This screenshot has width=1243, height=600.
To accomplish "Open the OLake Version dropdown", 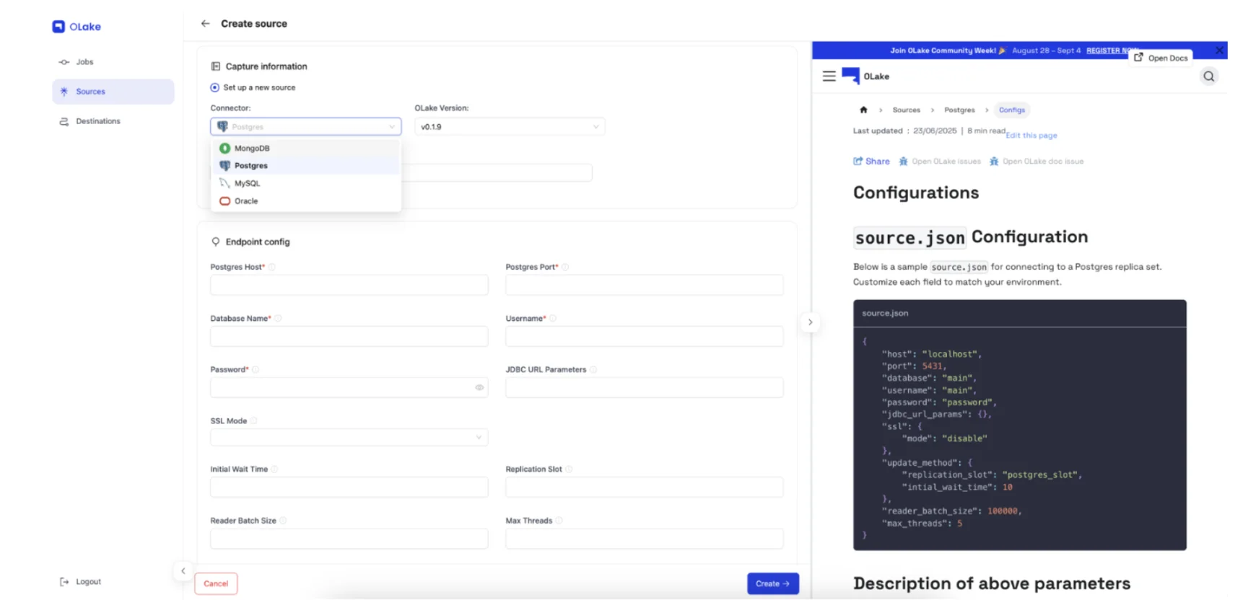I will (x=509, y=127).
